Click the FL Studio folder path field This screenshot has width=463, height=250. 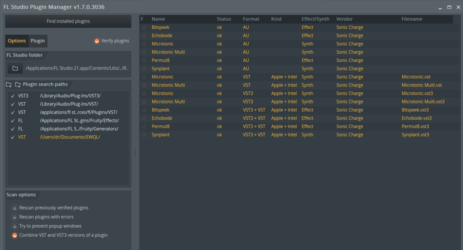click(x=77, y=68)
